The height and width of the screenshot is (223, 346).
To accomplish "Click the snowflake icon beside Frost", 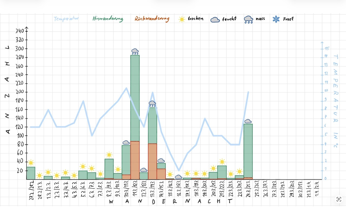I will click(x=276, y=19).
